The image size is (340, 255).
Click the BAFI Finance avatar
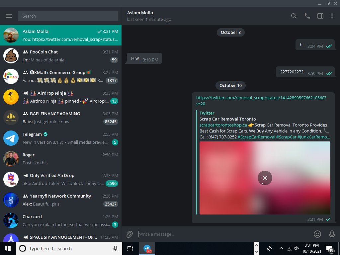pos(11,118)
